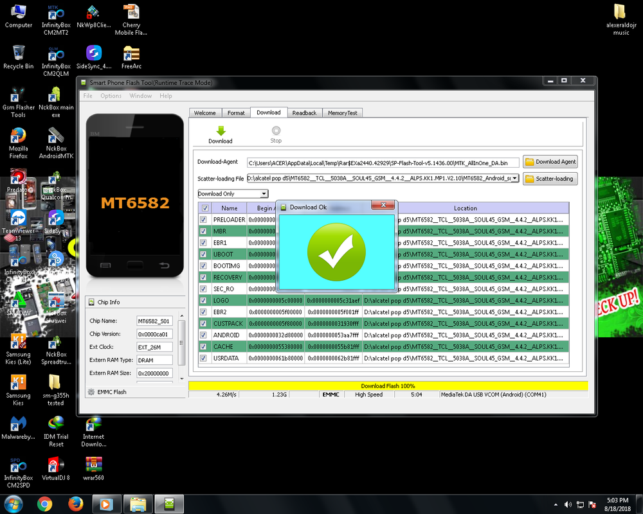Select InfinityBox CM2MT2 desktop shortcut
The image size is (643, 514).
pos(56,21)
